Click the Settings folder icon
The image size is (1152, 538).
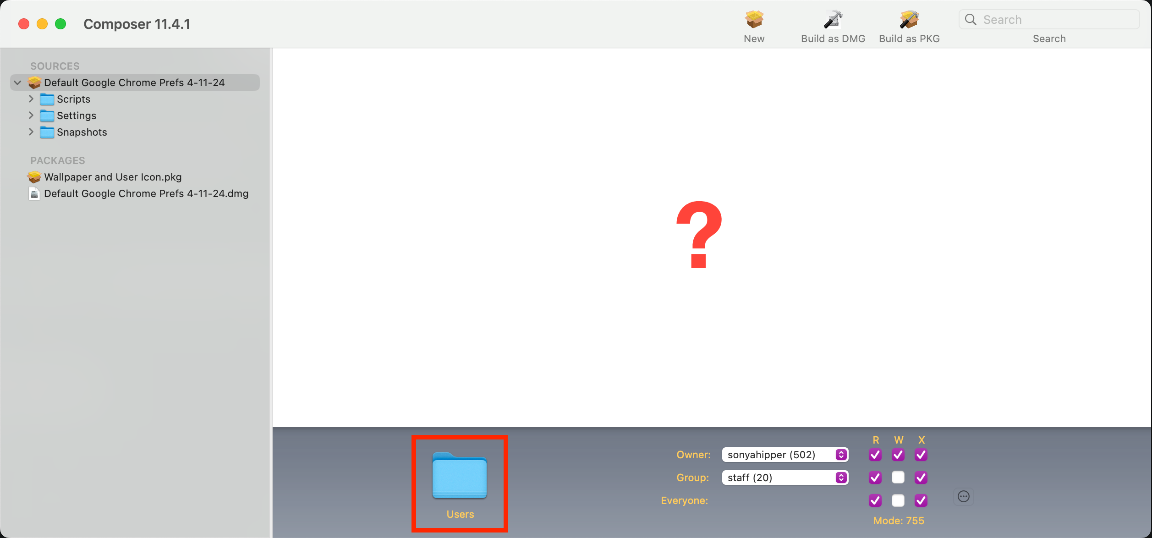coord(47,115)
